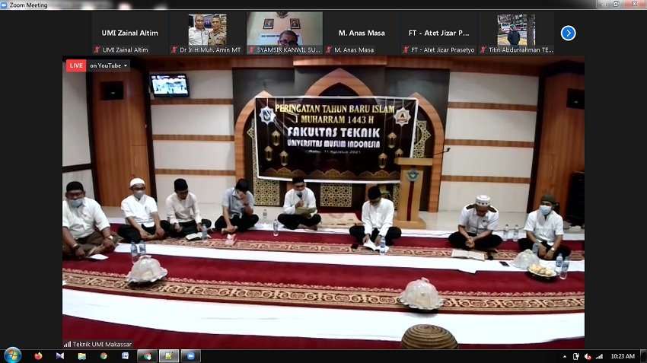
Task: Click the network signal tray icon
Action: click(x=599, y=356)
